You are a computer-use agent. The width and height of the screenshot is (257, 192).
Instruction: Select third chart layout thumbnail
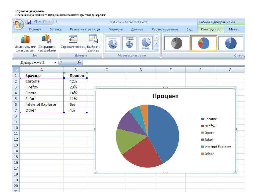146,43
